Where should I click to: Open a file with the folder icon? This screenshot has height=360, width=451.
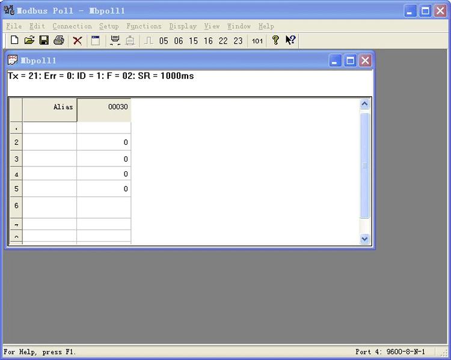click(29, 40)
